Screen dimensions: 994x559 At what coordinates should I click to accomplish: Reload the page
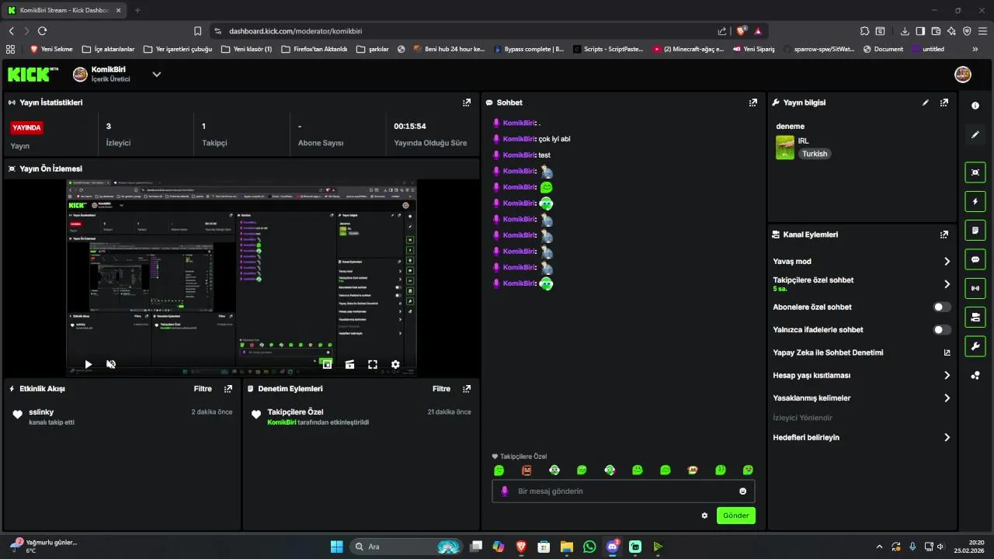click(42, 31)
